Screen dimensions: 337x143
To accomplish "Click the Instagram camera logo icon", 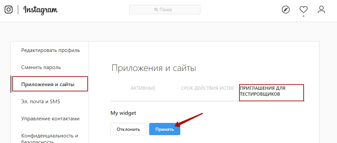I will pyautogui.click(x=9, y=10).
